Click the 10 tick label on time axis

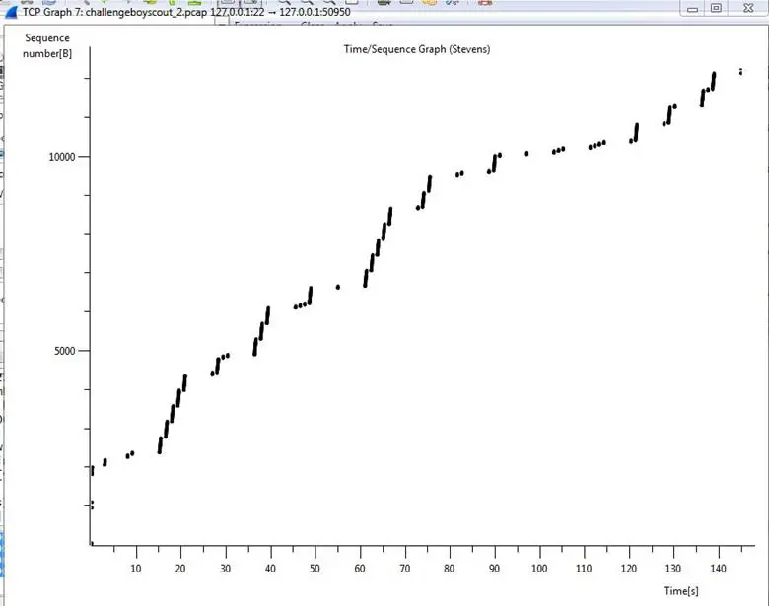tap(136, 569)
